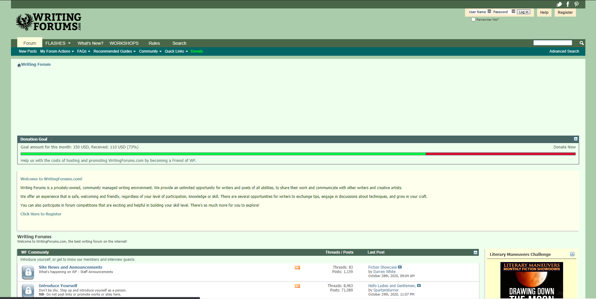Open Introduce Yourself forum
The width and height of the screenshot is (596, 299).
[58, 286]
